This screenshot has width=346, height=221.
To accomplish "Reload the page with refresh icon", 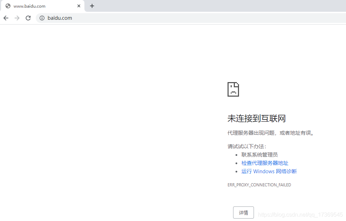I will point(28,18).
